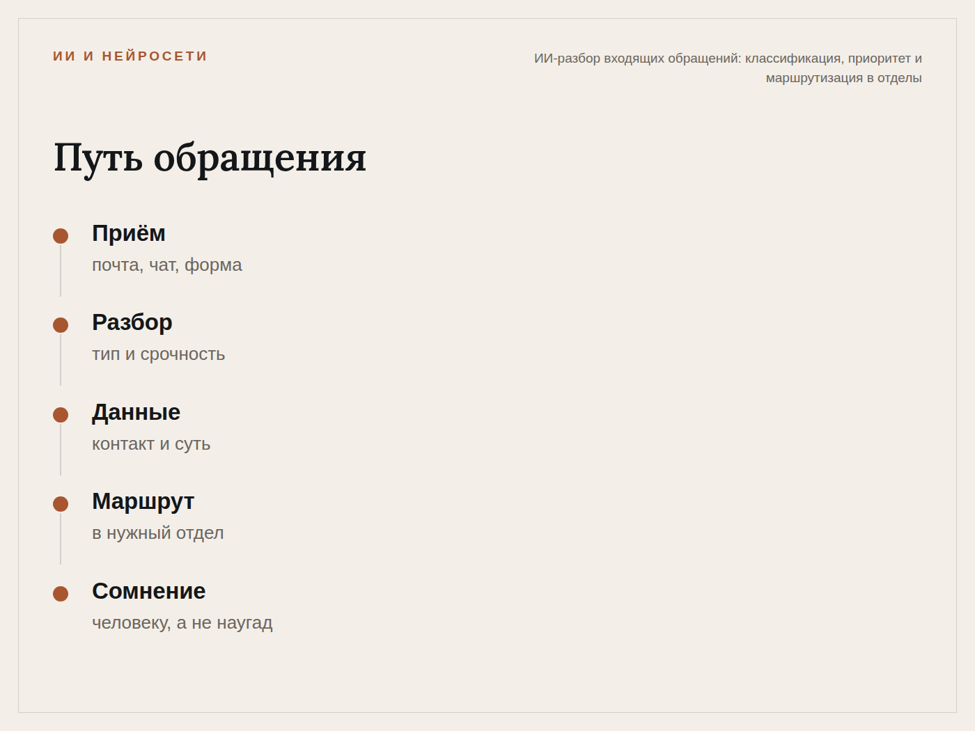Select the "Данные" step heading
The width and height of the screenshot is (975, 731).
point(136,412)
